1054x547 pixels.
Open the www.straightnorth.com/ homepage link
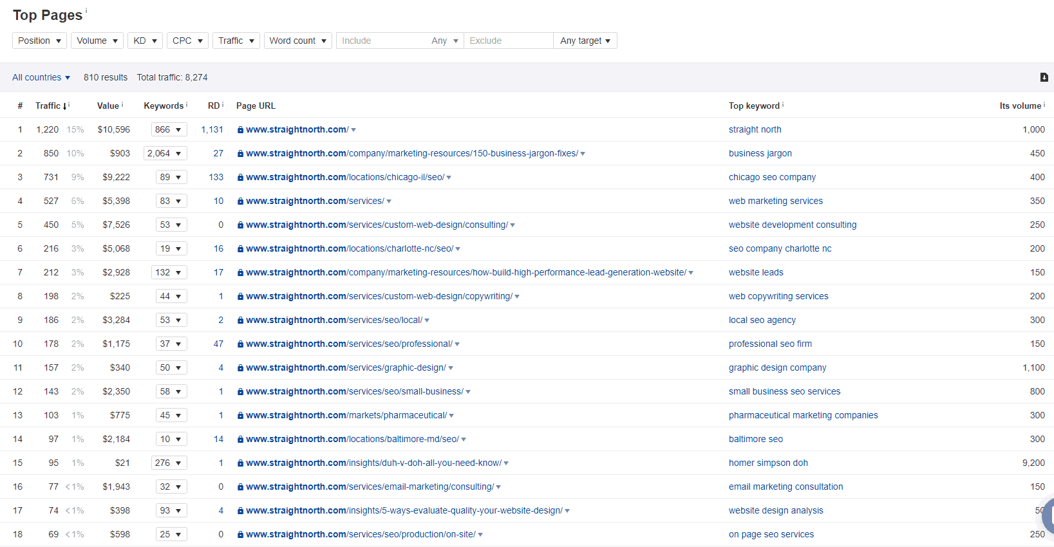297,129
